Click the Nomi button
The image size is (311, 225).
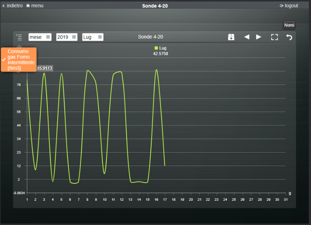tap(289, 25)
